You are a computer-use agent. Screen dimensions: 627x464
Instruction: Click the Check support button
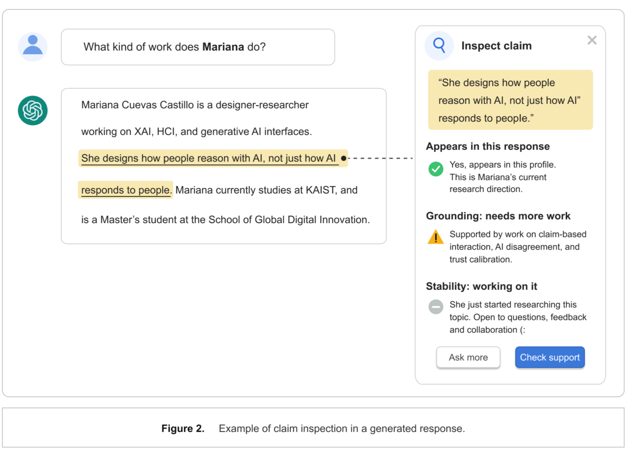coord(550,357)
